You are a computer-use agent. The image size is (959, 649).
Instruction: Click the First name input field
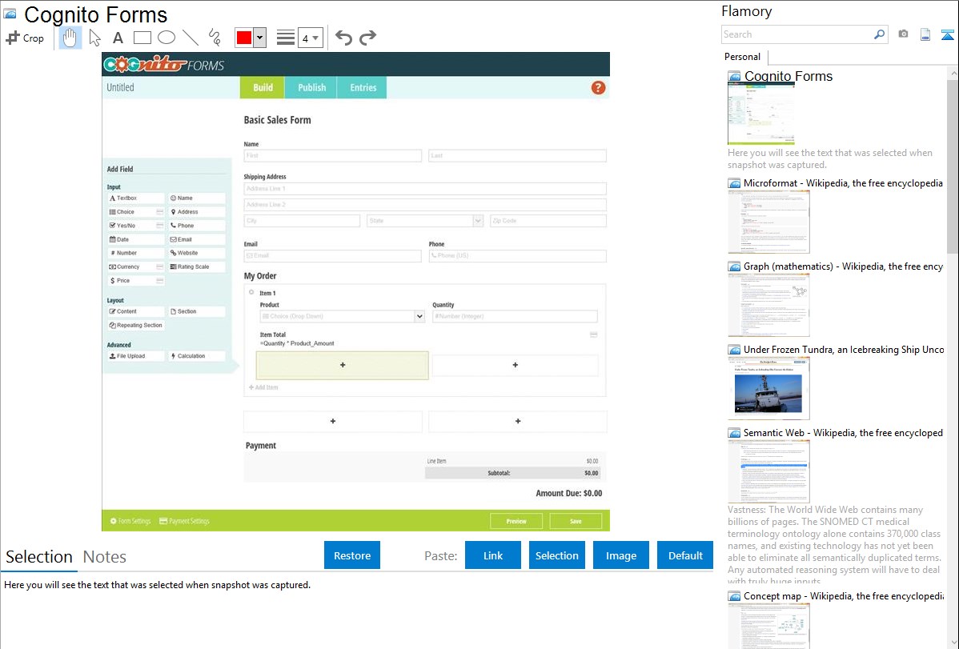[333, 156]
